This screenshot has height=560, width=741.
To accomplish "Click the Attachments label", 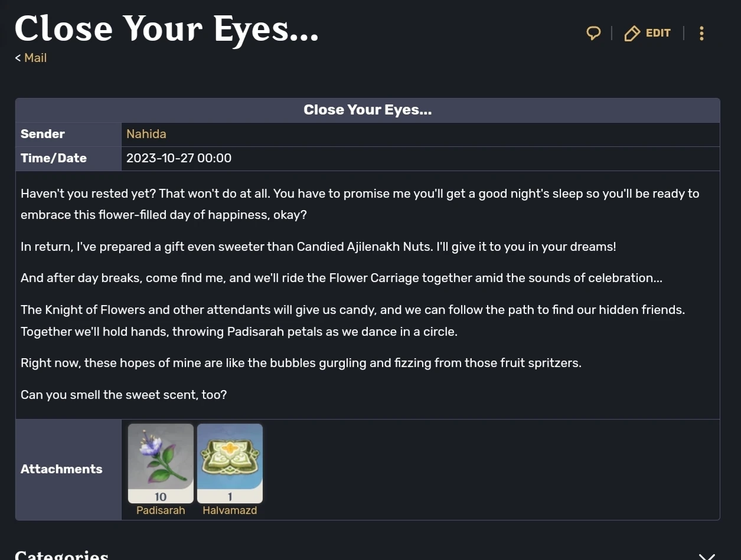I will point(61,469).
